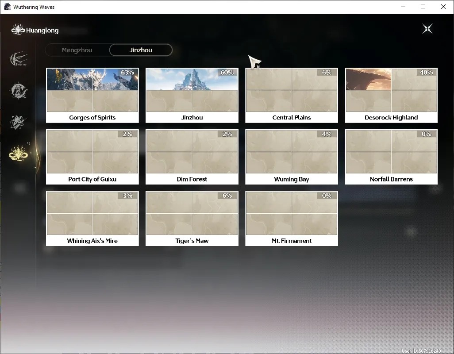The height and width of the screenshot is (354, 454).
Task: Click the 0% badge on Mt. Firmament
Action: tap(327, 196)
